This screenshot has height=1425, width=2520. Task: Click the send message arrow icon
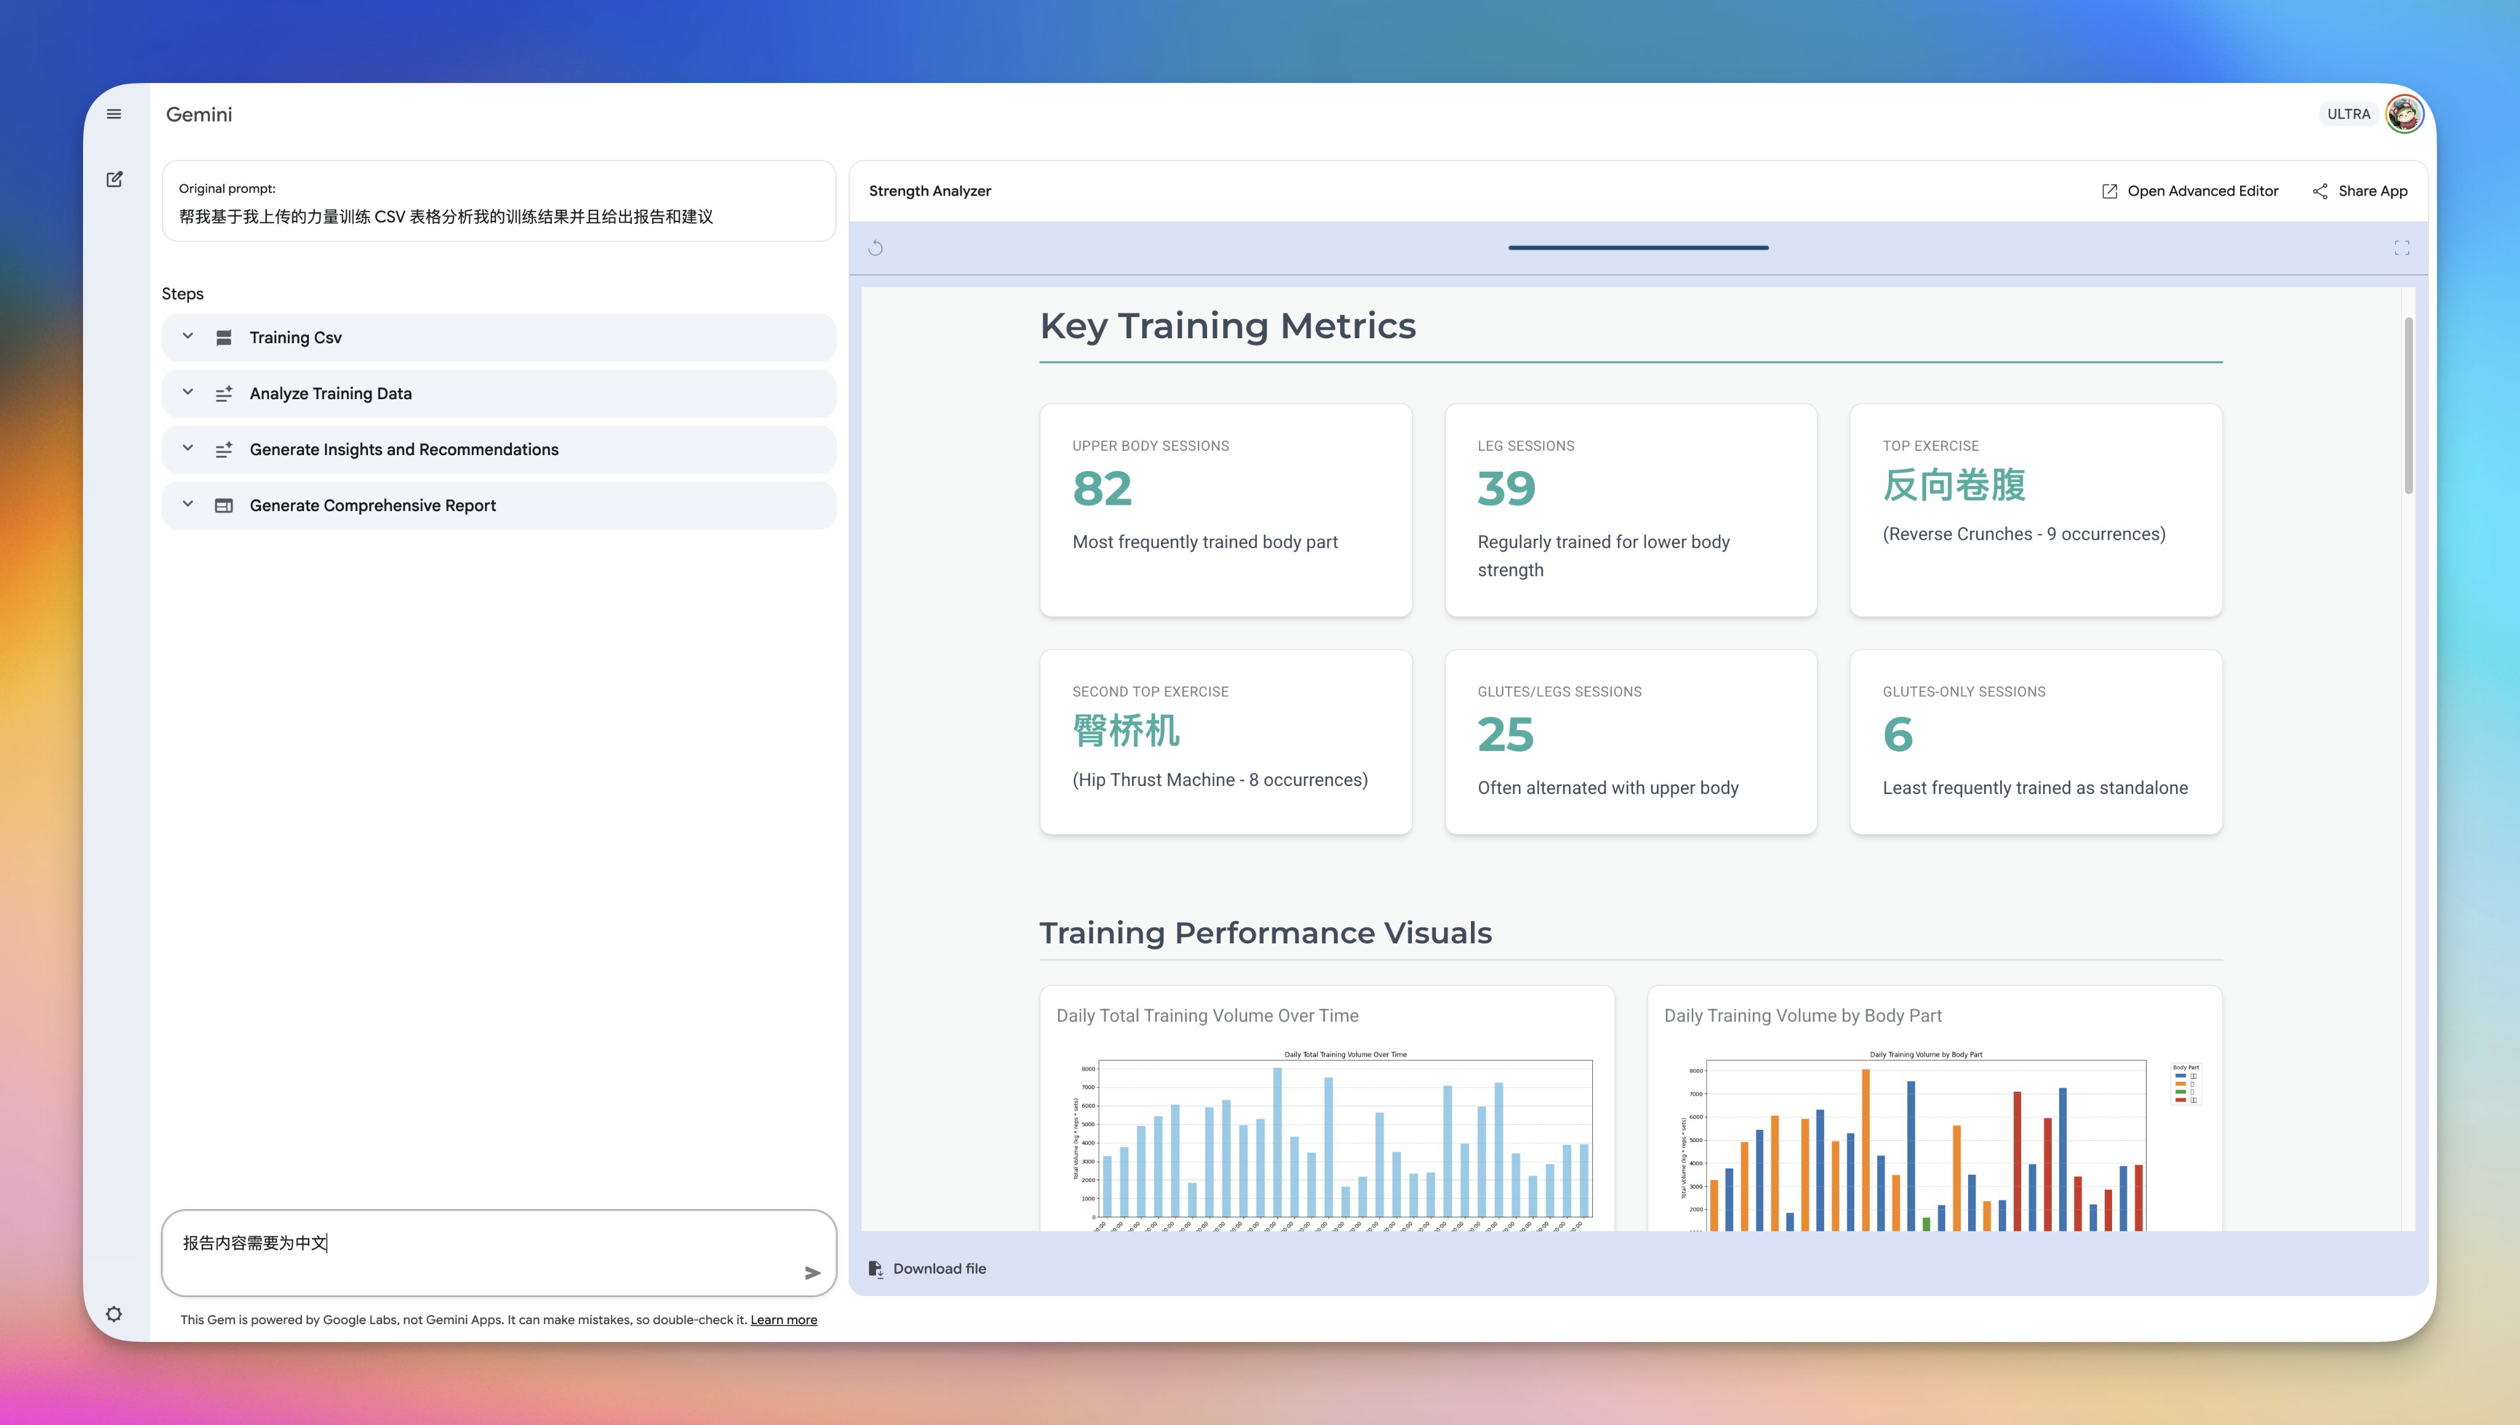pyautogui.click(x=811, y=1273)
